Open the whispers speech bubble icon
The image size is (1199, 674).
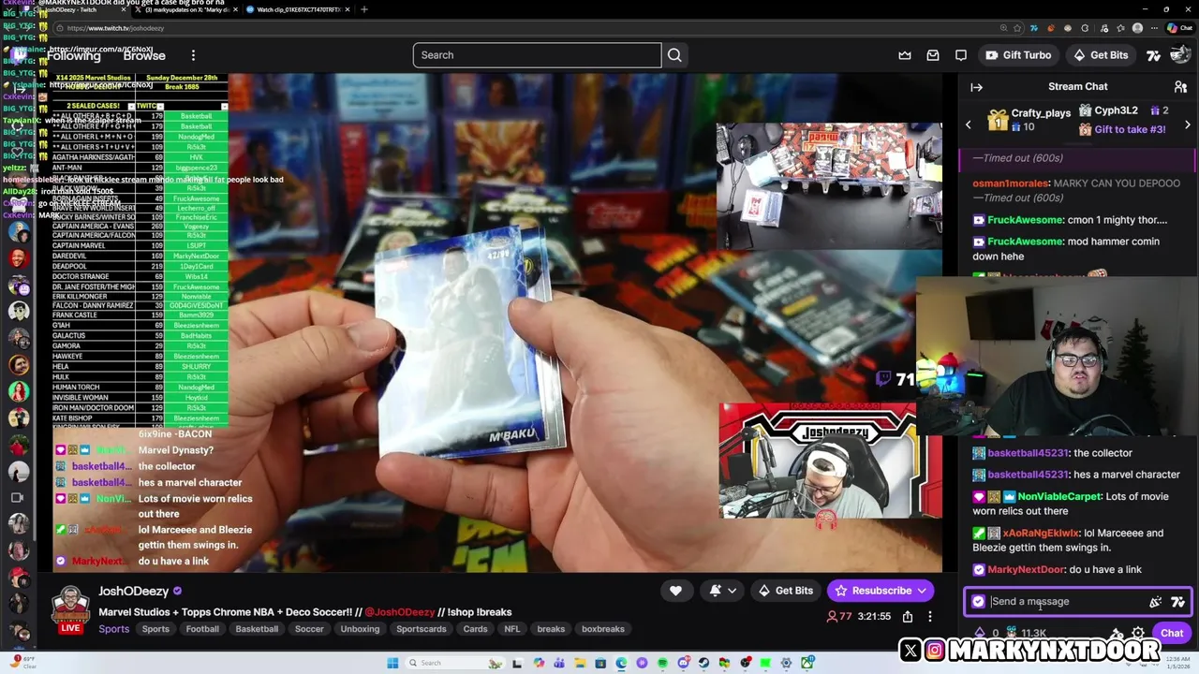click(961, 55)
